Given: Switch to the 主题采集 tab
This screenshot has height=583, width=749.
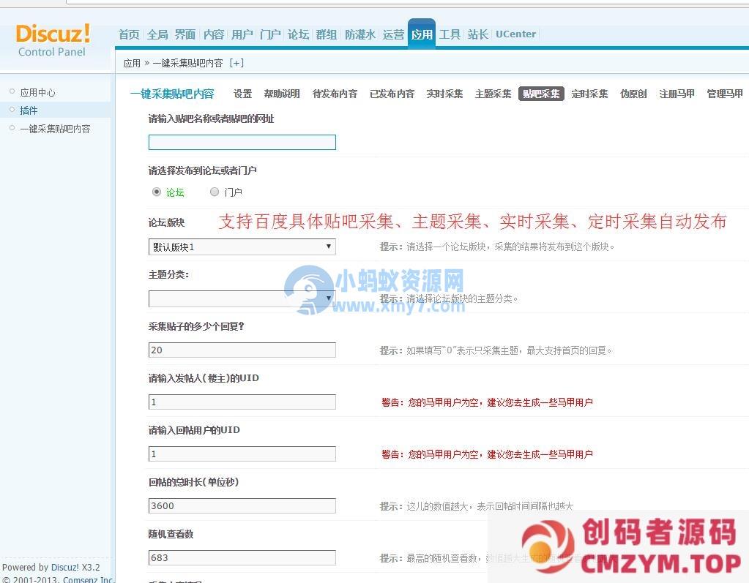Looking at the screenshot, I should coord(493,94).
